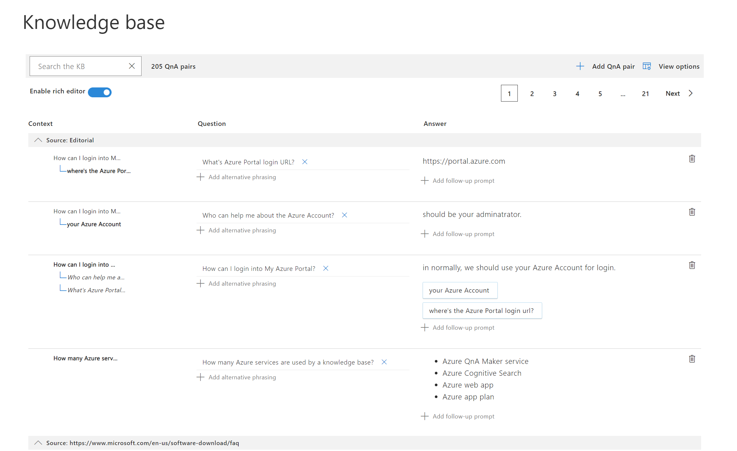Delete the Azure Portal login URL pair

tap(692, 159)
